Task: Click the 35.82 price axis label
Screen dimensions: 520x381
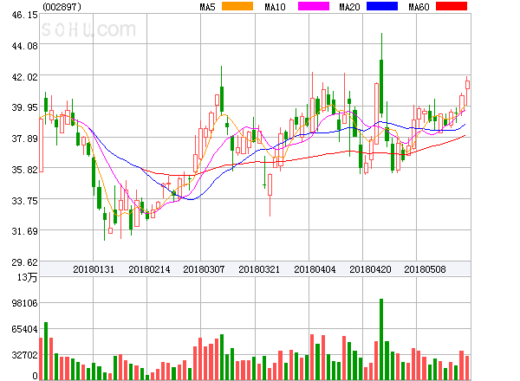Action: 24,170
